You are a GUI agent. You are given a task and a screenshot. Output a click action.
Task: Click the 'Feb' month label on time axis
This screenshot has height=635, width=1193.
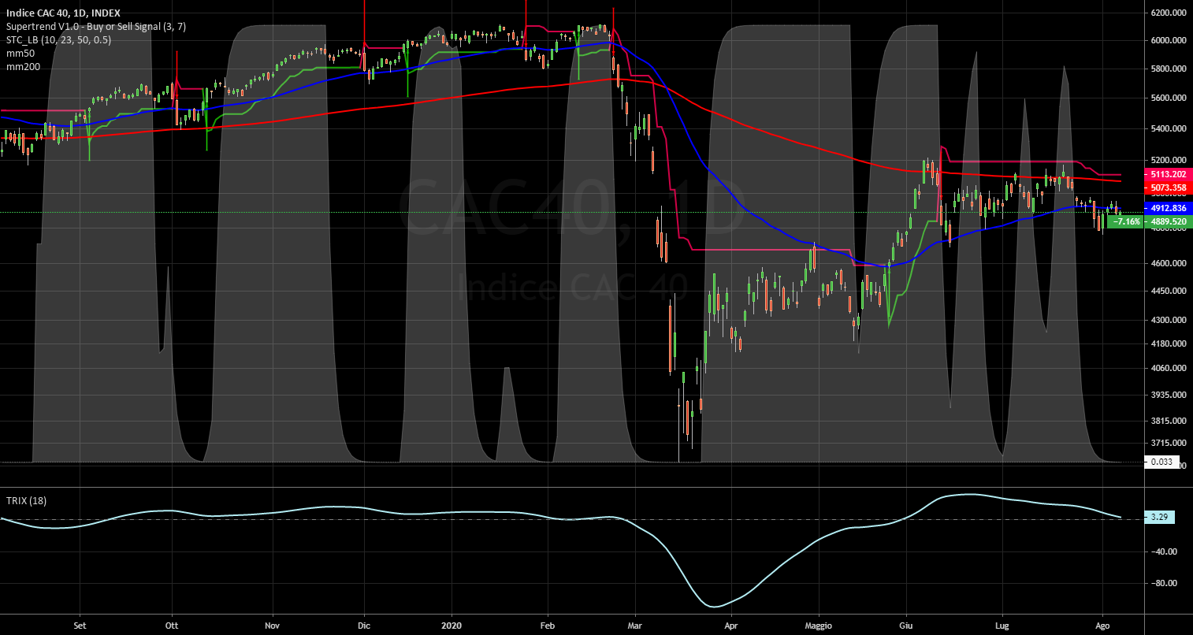tap(548, 626)
